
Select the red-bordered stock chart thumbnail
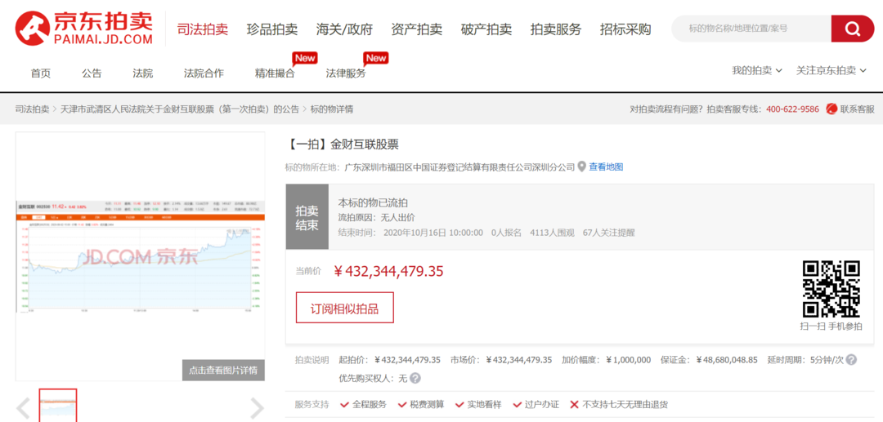[x=58, y=405]
